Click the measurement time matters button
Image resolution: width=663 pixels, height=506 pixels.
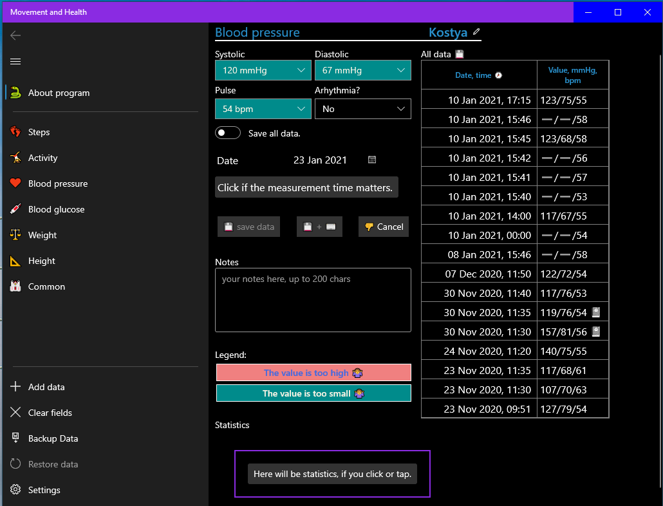306,187
